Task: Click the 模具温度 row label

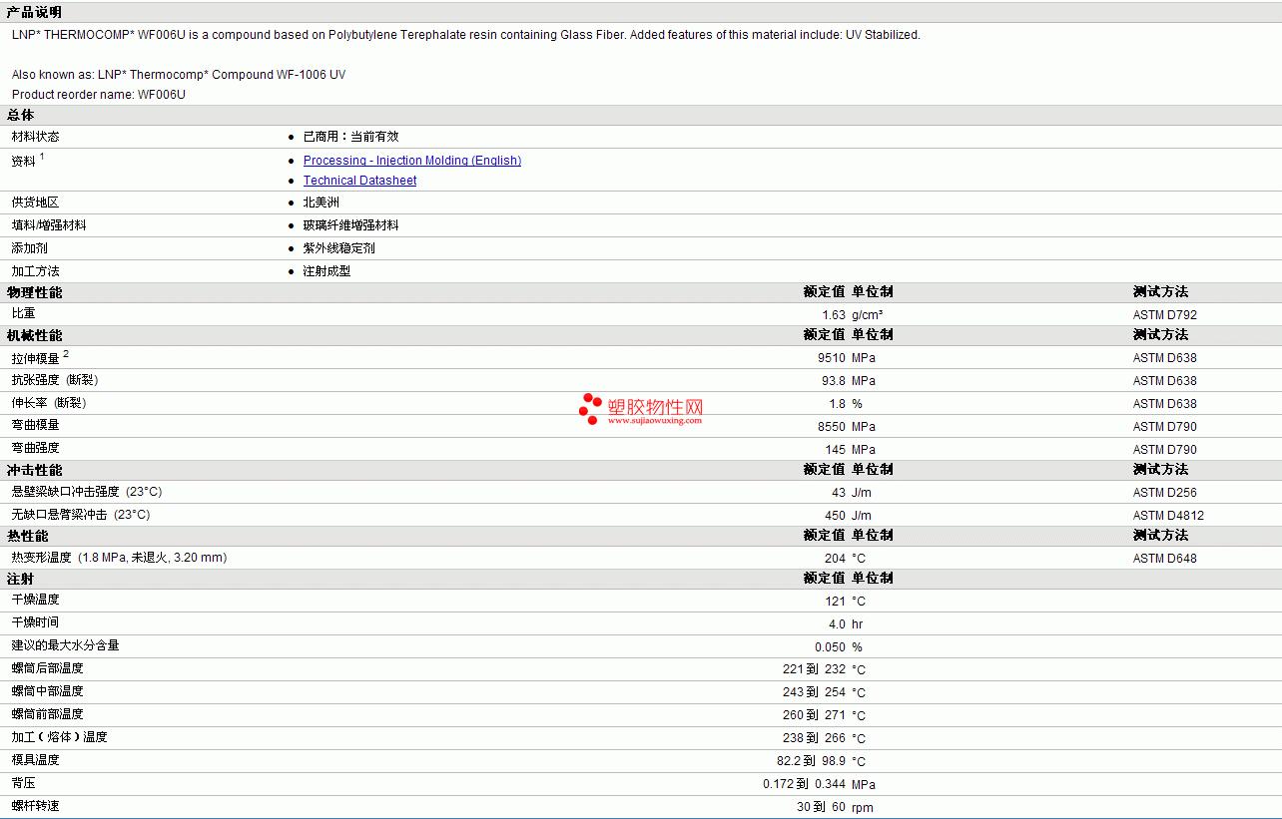Action: pos(35,760)
